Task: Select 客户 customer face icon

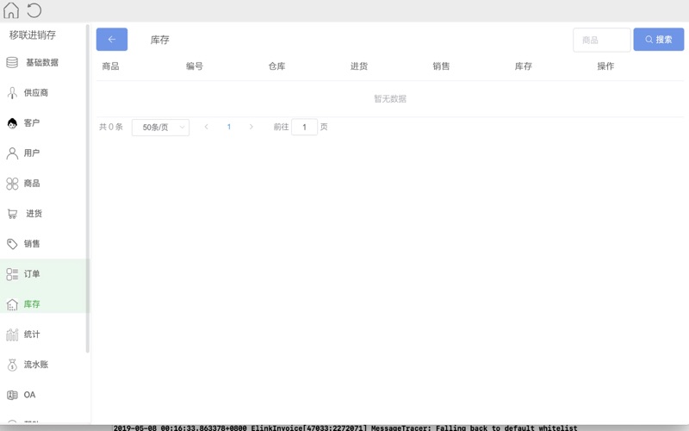Action: click(x=12, y=123)
